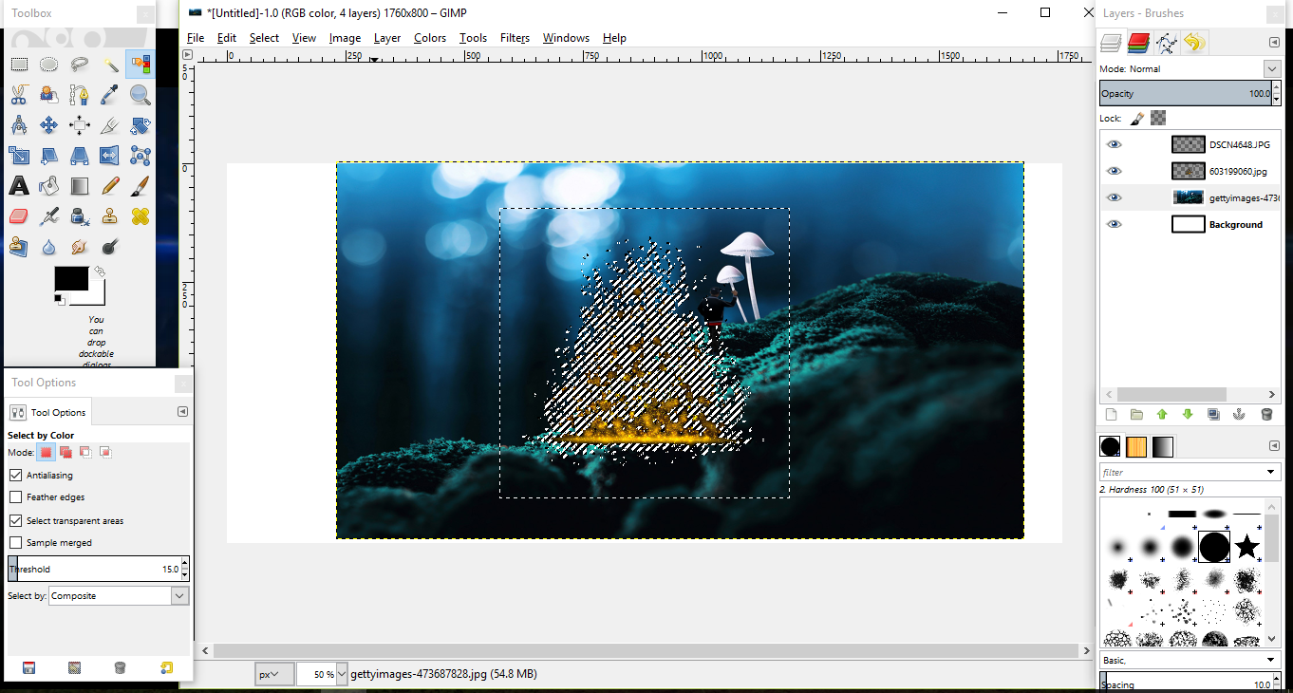1293x693 pixels.
Task: Select the Blend gradient tool
Action: [x=80, y=186]
